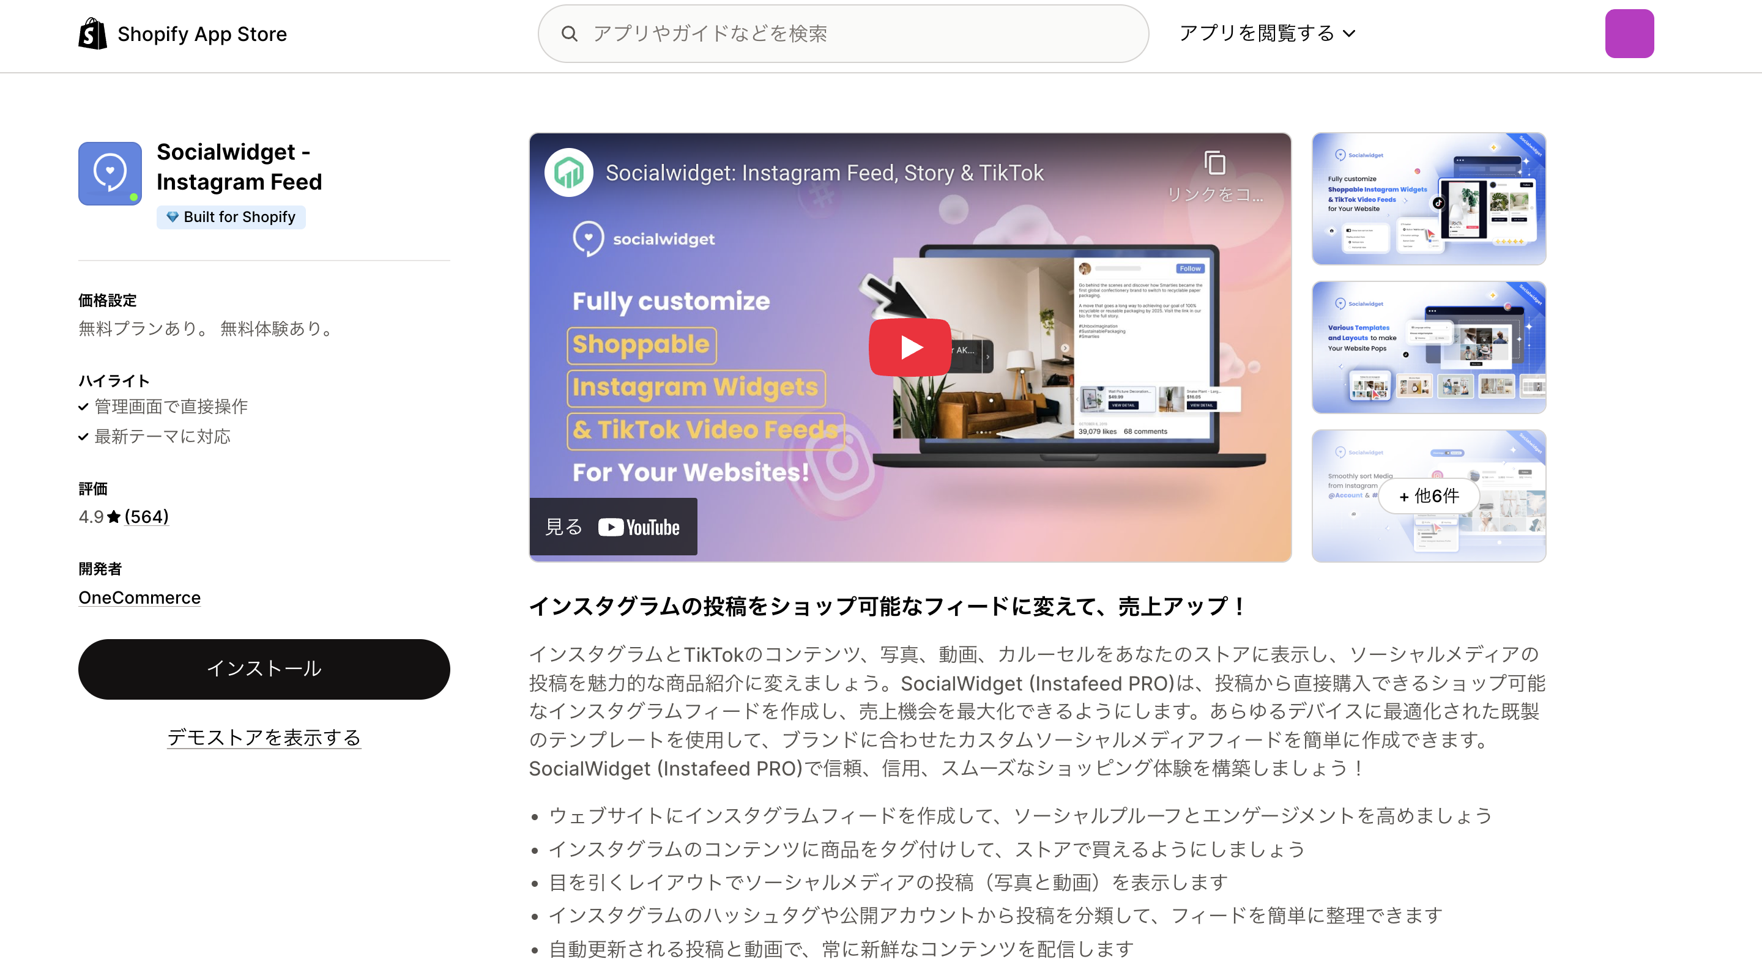Click bullet ウェブサイトにインスタグラムフィードを作成して

pyautogui.click(x=1020, y=815)
